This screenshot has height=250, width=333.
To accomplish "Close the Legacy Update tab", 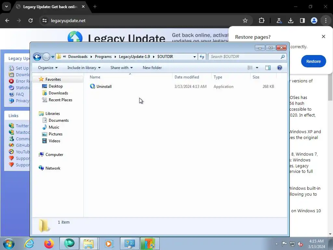I will pyautogui.click(x=83, y=7).
